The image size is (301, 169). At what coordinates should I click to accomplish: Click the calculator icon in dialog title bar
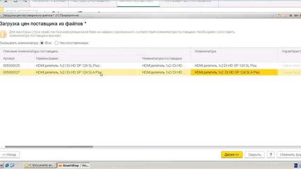click(x=279, y=15)
